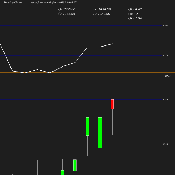The image size is (175, 175).
Task: Click the 1050 price axis label
Action: [x=165, y=100]
